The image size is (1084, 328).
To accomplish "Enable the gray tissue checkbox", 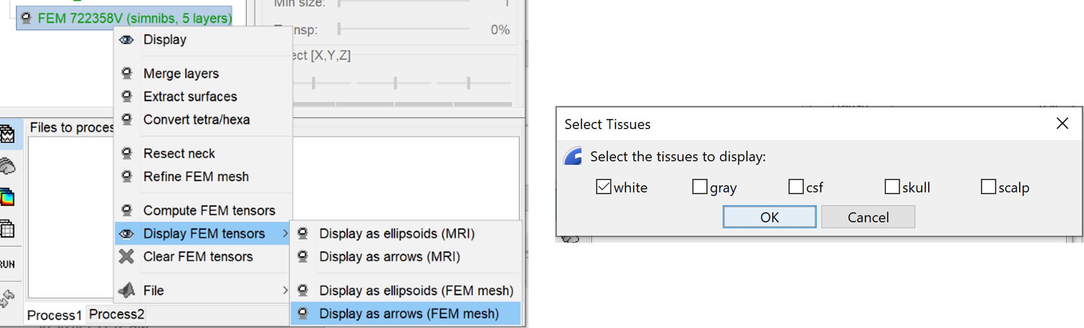I will [x=700, y=187].
